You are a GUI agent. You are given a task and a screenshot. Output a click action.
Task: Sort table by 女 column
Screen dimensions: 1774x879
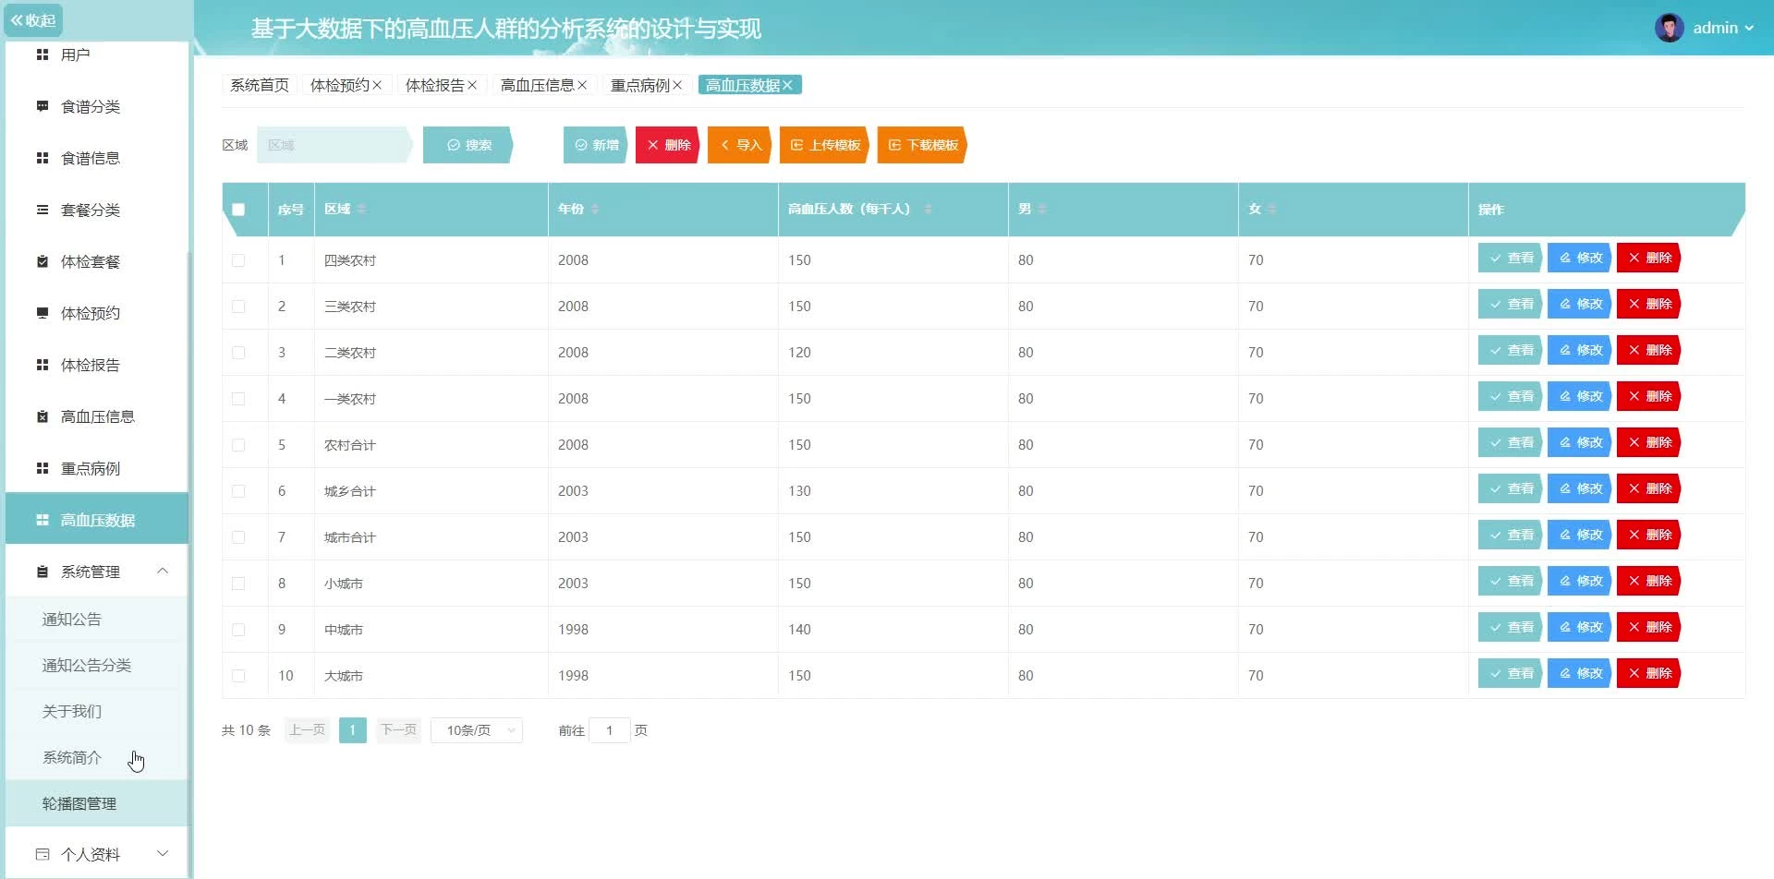(x=1272, y=210)
